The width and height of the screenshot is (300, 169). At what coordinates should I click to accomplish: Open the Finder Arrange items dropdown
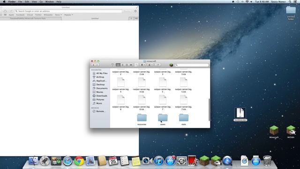[150, 65]
